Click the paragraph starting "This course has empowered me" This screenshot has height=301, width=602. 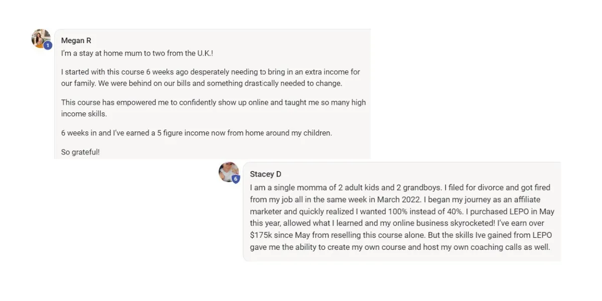(x=214, y=108)
